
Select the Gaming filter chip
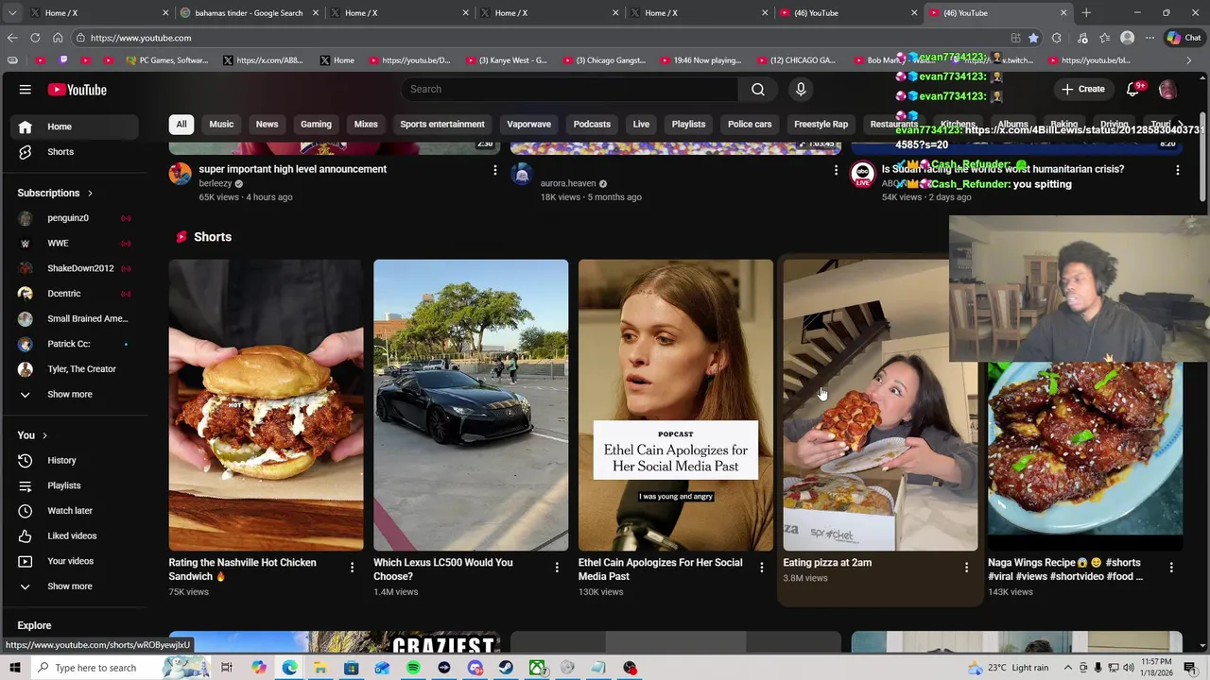pyautogui.click(x=316, y=124)
